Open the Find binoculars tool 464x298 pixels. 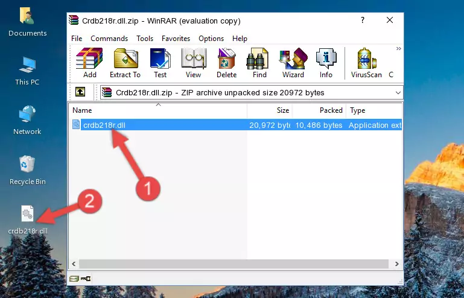click(x=259, y=63)
